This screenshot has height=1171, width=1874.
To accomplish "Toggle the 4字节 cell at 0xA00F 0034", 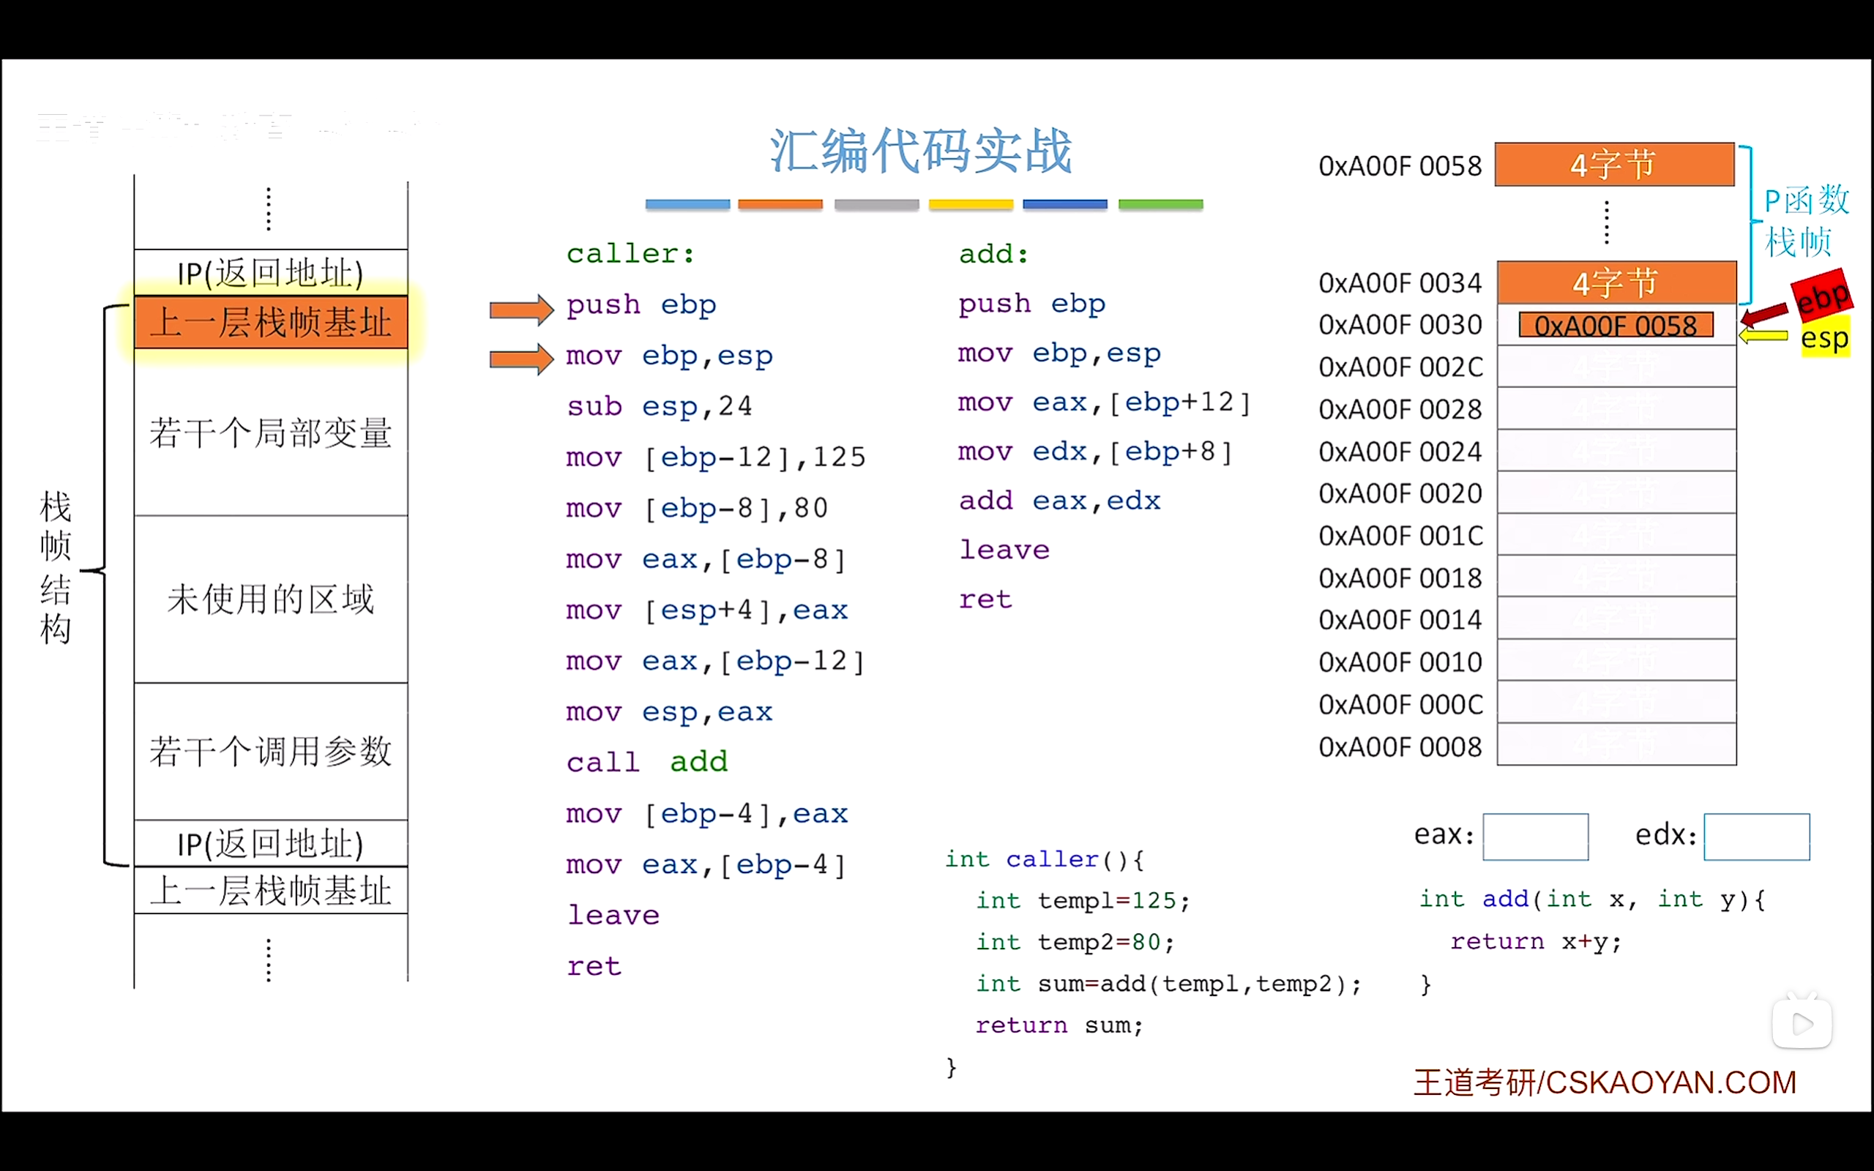I will click(1615, 282).
